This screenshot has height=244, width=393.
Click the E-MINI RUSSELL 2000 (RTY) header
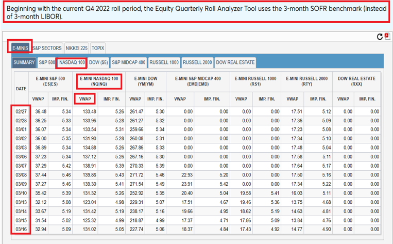click(x=307, y=82)
